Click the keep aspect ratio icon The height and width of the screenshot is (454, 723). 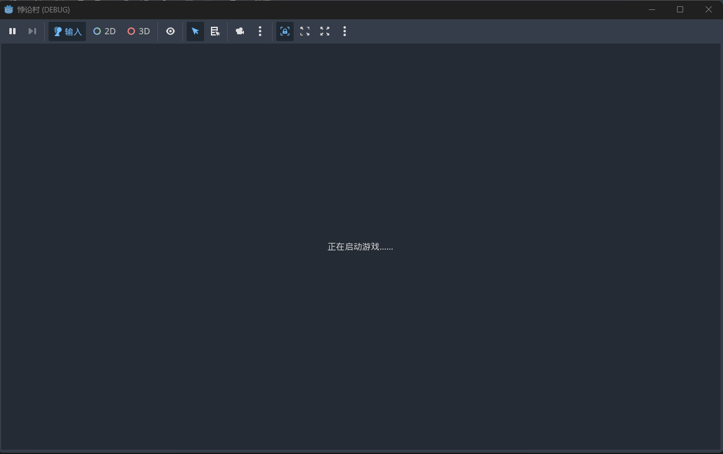(x=305, y=31)
